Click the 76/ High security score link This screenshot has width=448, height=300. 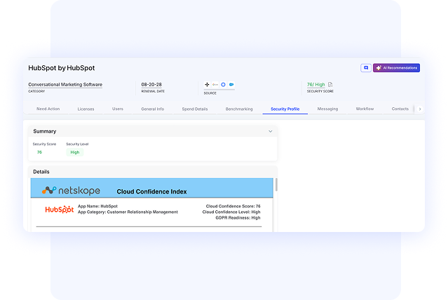315,85
